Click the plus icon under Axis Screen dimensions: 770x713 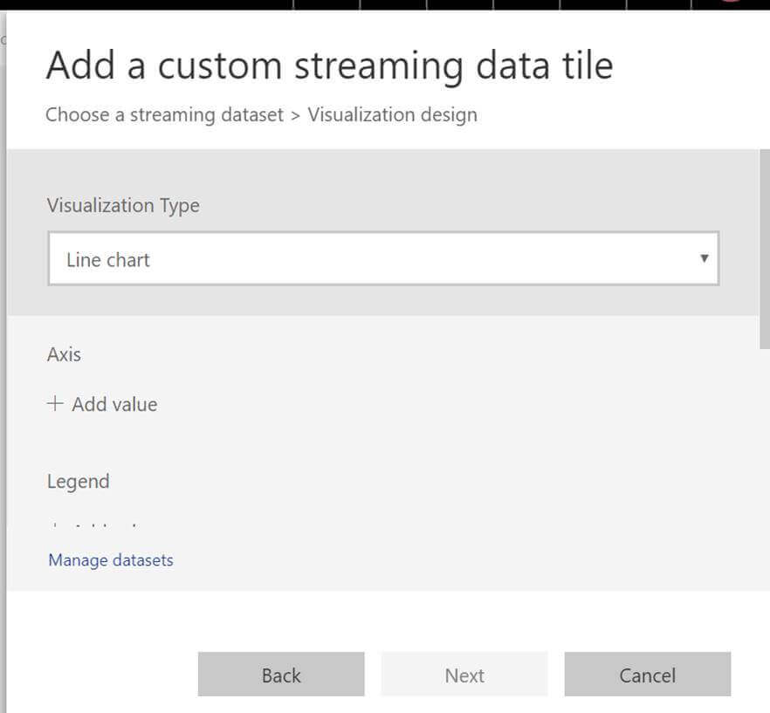pyautogui.click(x=55, y=404)
